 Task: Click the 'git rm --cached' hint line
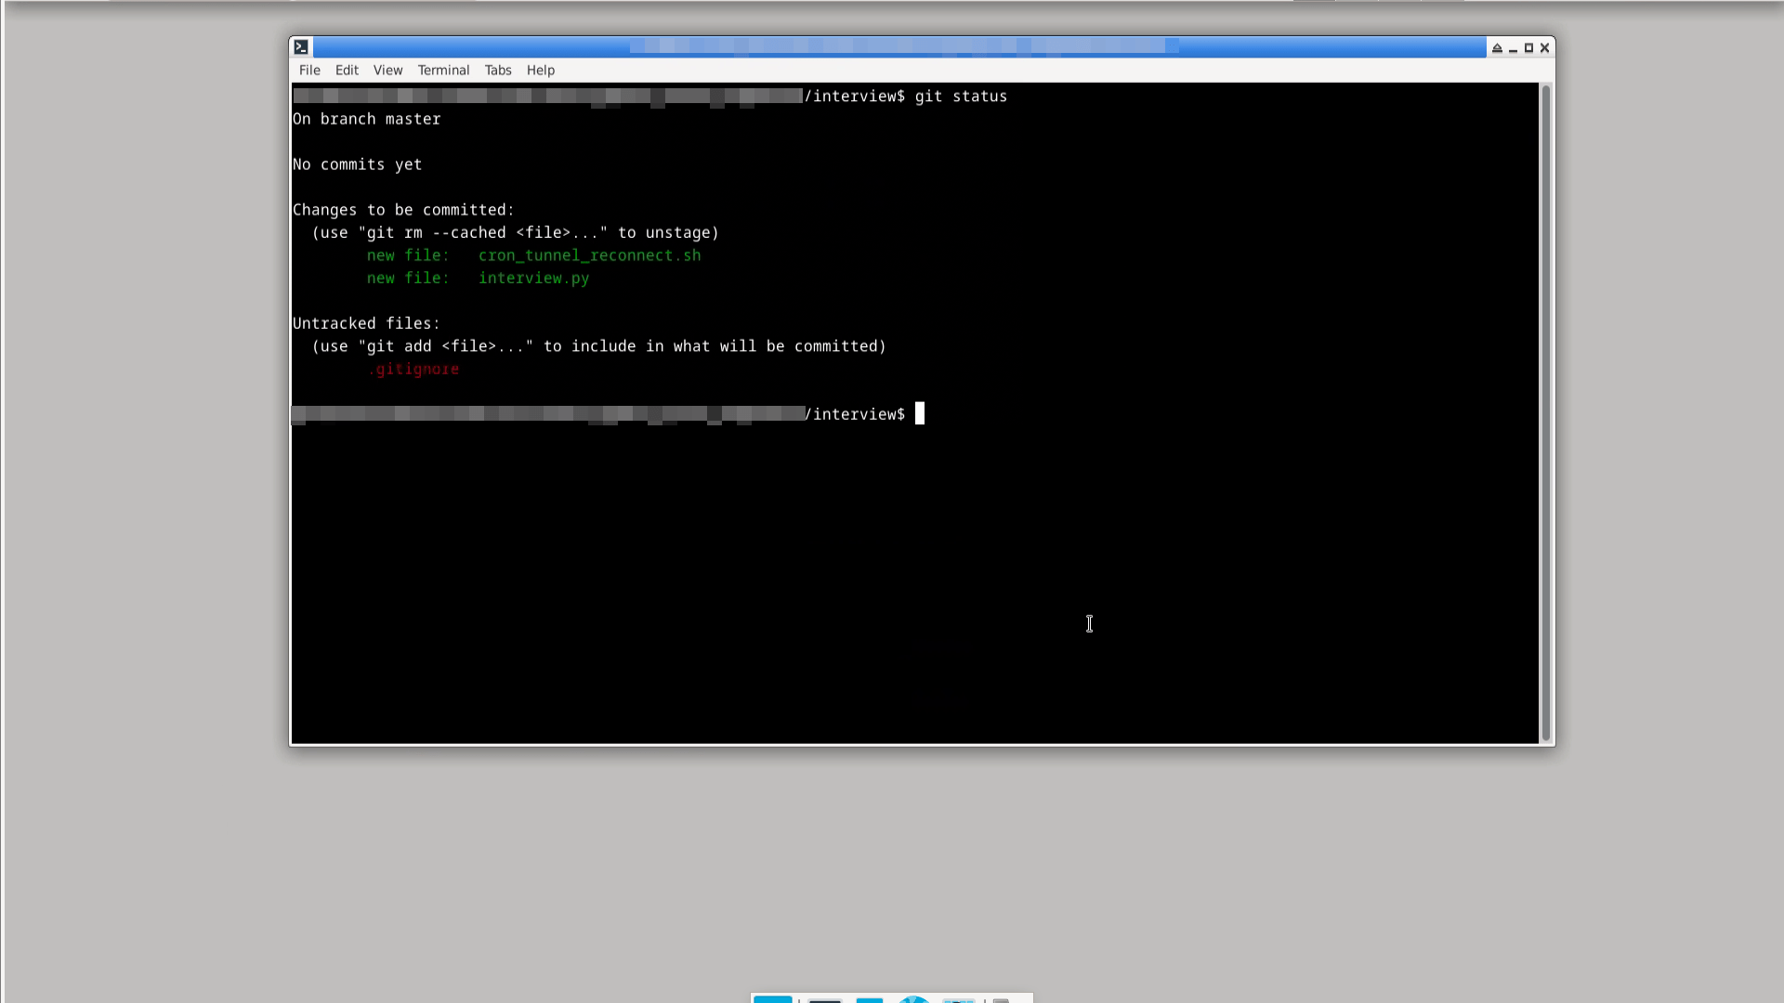pos(516,233)
